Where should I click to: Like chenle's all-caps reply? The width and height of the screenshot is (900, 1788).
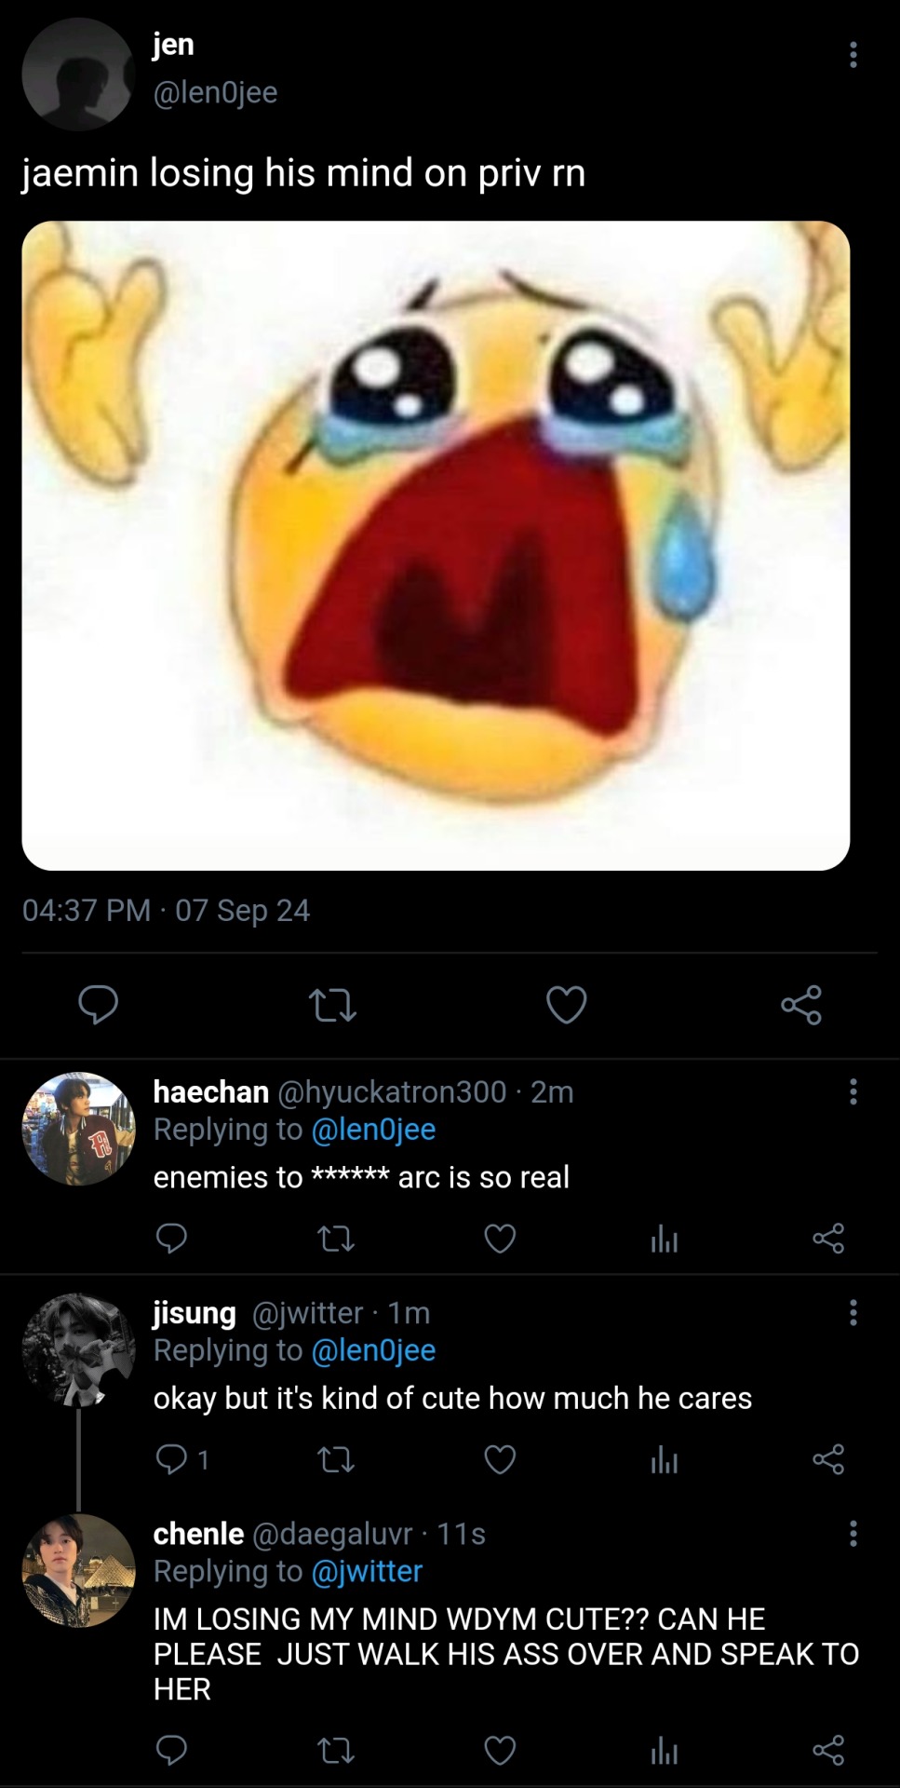(x=500, y=1752)
